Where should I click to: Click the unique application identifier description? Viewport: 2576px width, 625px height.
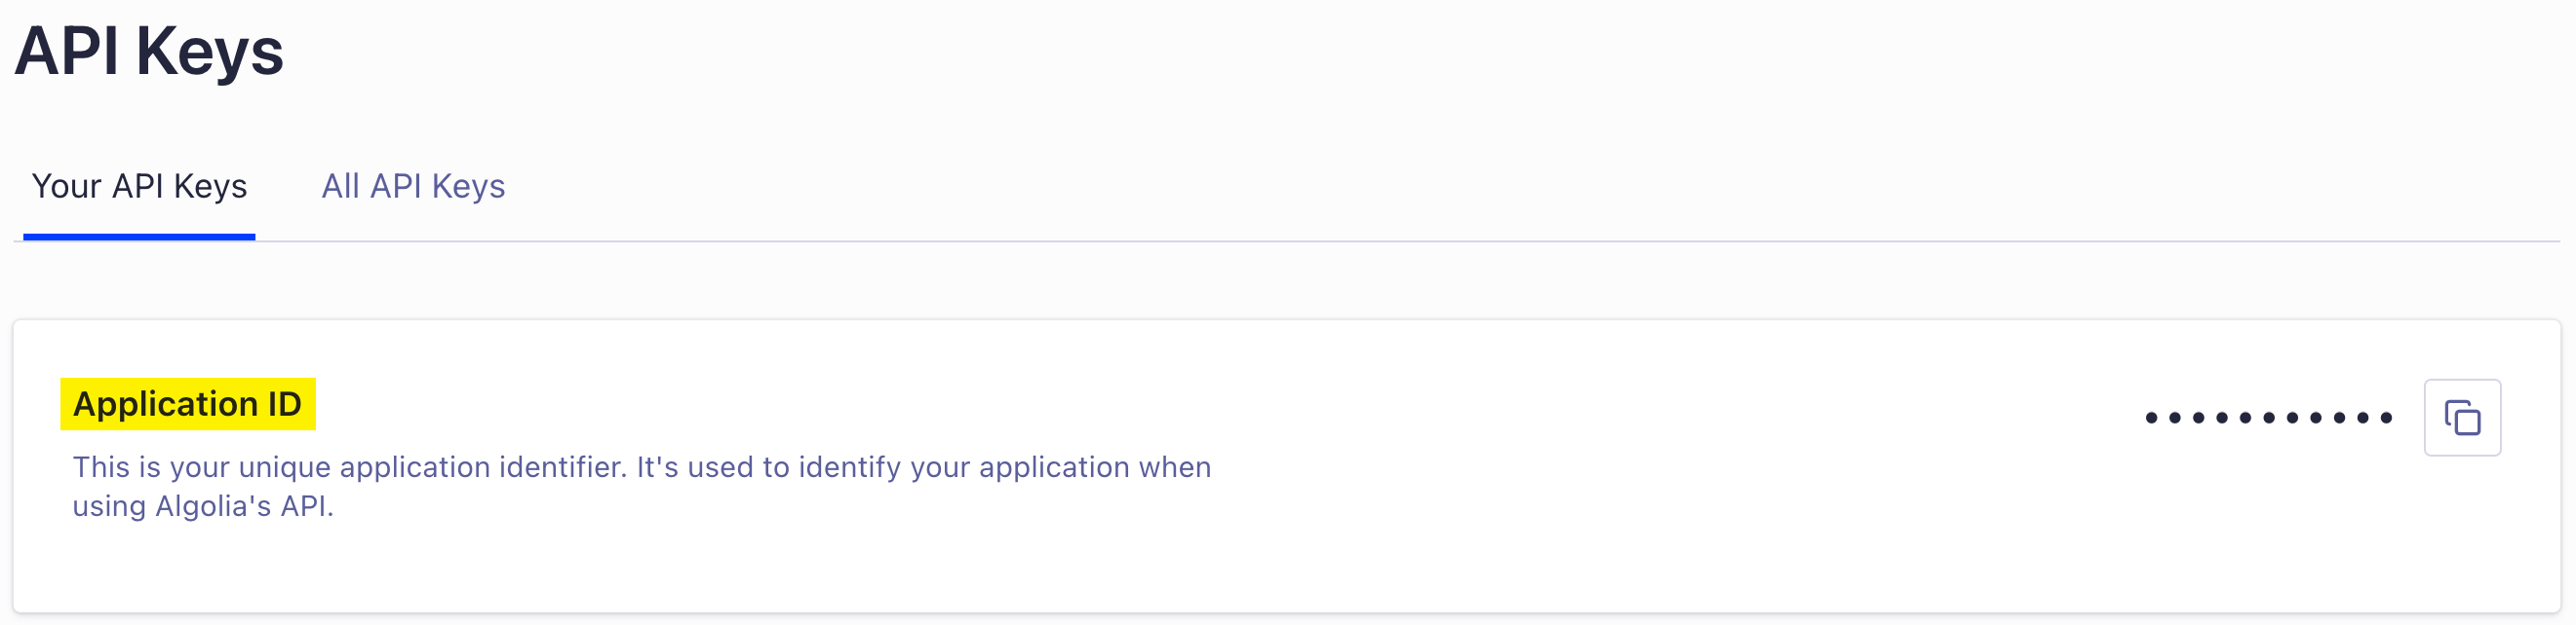pos(641,467)
